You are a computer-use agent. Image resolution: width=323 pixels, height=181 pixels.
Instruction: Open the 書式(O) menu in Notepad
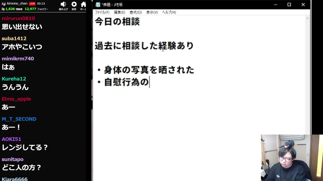(x=136, y=12)
